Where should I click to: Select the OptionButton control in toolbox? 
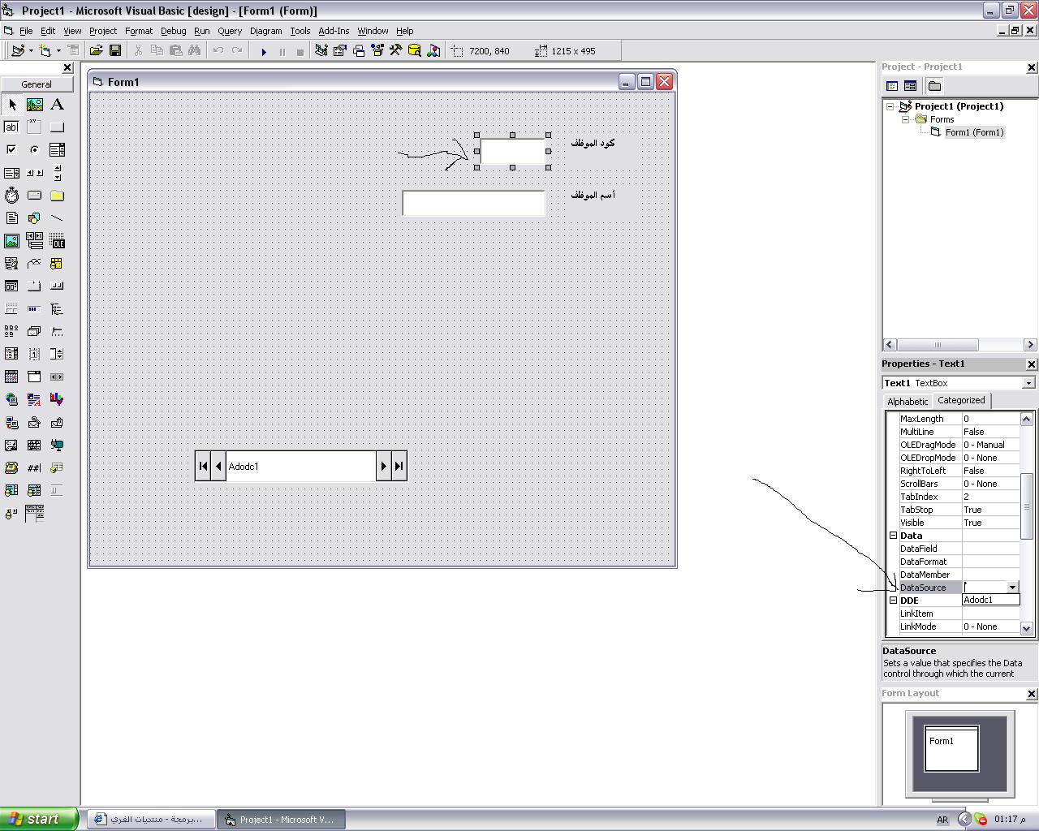tap(34, 150)
